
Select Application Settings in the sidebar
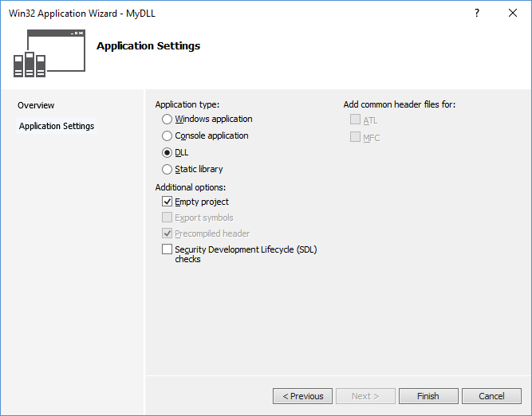(x=57, y=126)
